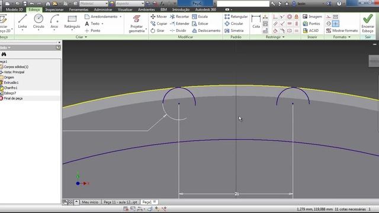
Task: Open the Autodesk 360 tab
Action: [x=205, y=9]
